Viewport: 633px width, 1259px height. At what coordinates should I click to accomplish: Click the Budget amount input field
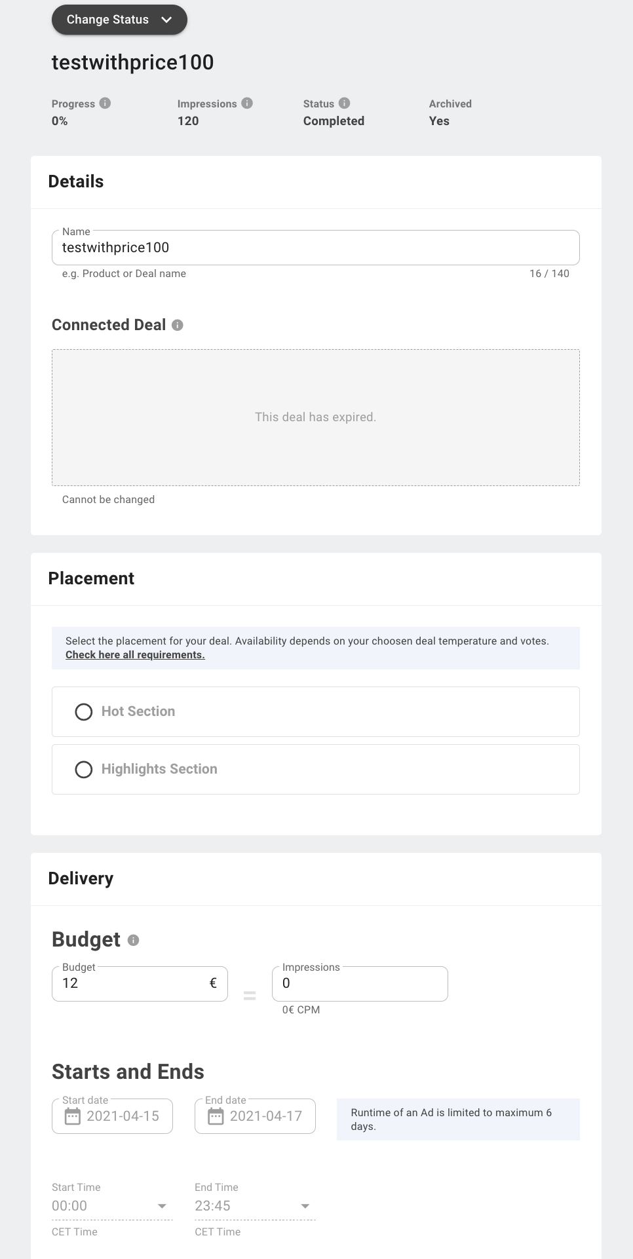(131, 983)
